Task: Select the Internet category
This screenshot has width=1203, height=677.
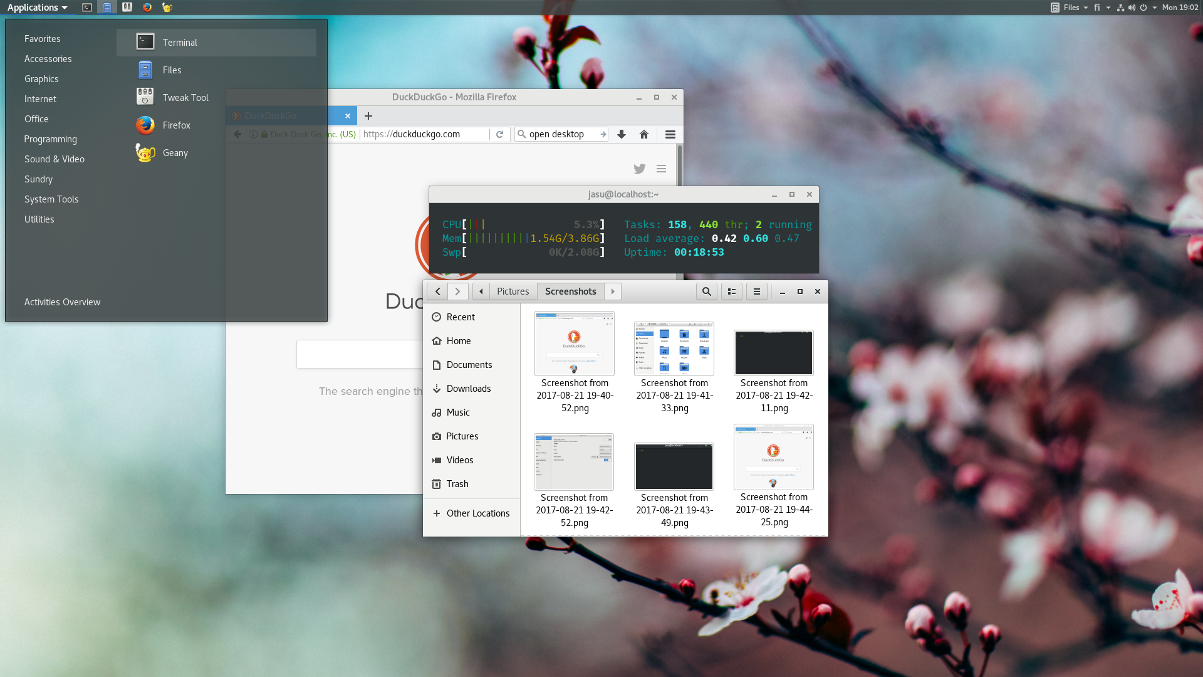Action: point(40,99)
